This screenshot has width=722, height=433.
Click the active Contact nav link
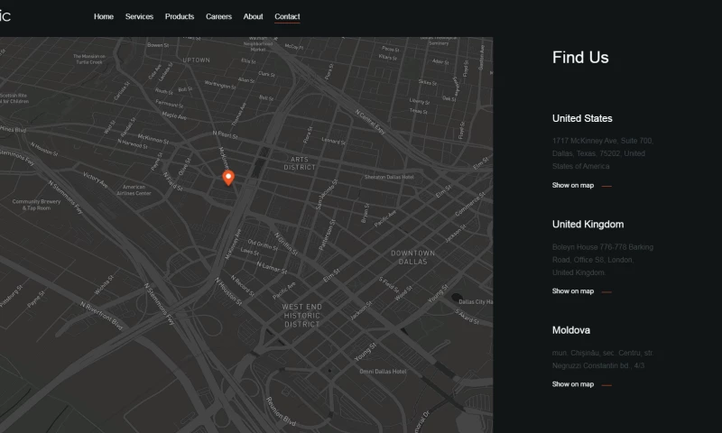coord(287,16)
